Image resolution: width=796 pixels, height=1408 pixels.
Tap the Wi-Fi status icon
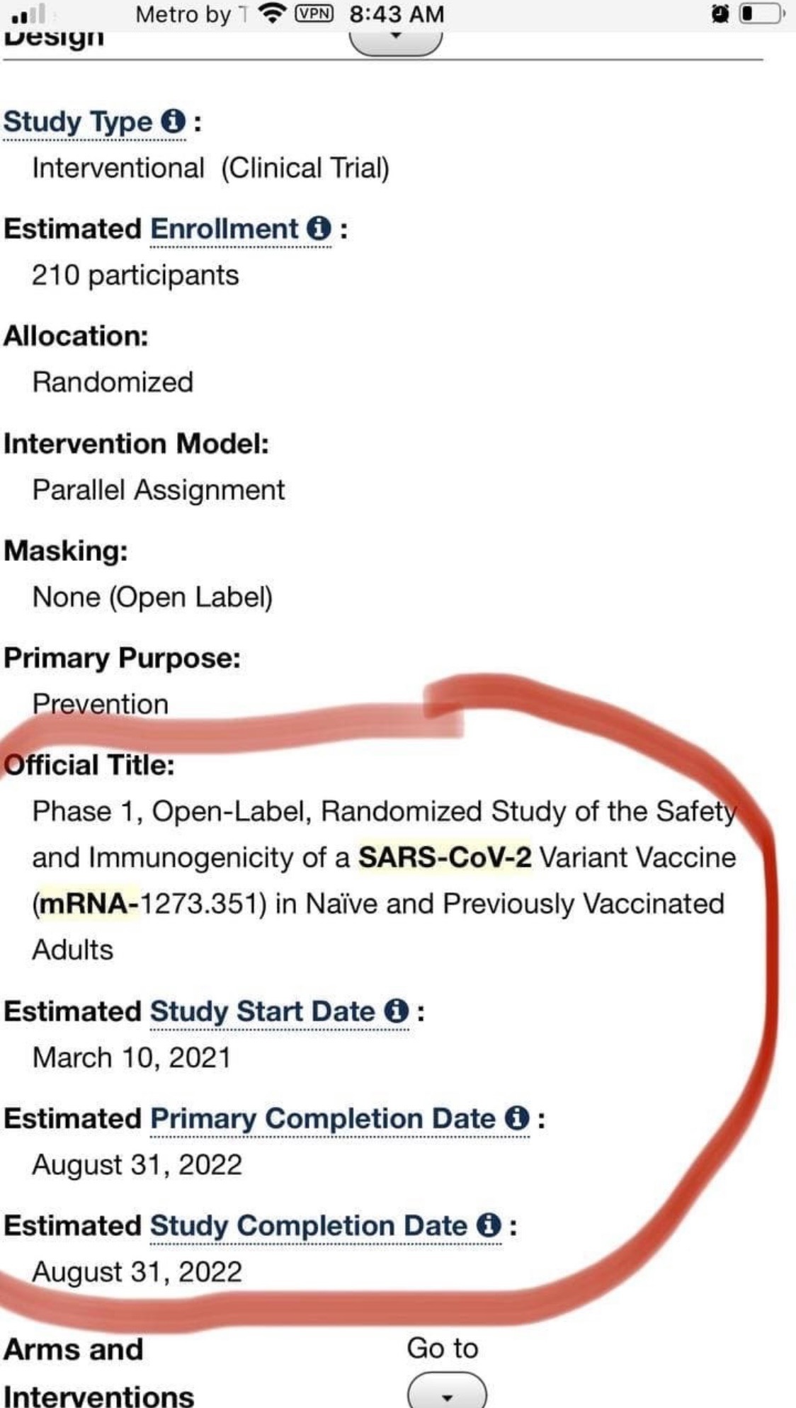[x=272, y=14]
